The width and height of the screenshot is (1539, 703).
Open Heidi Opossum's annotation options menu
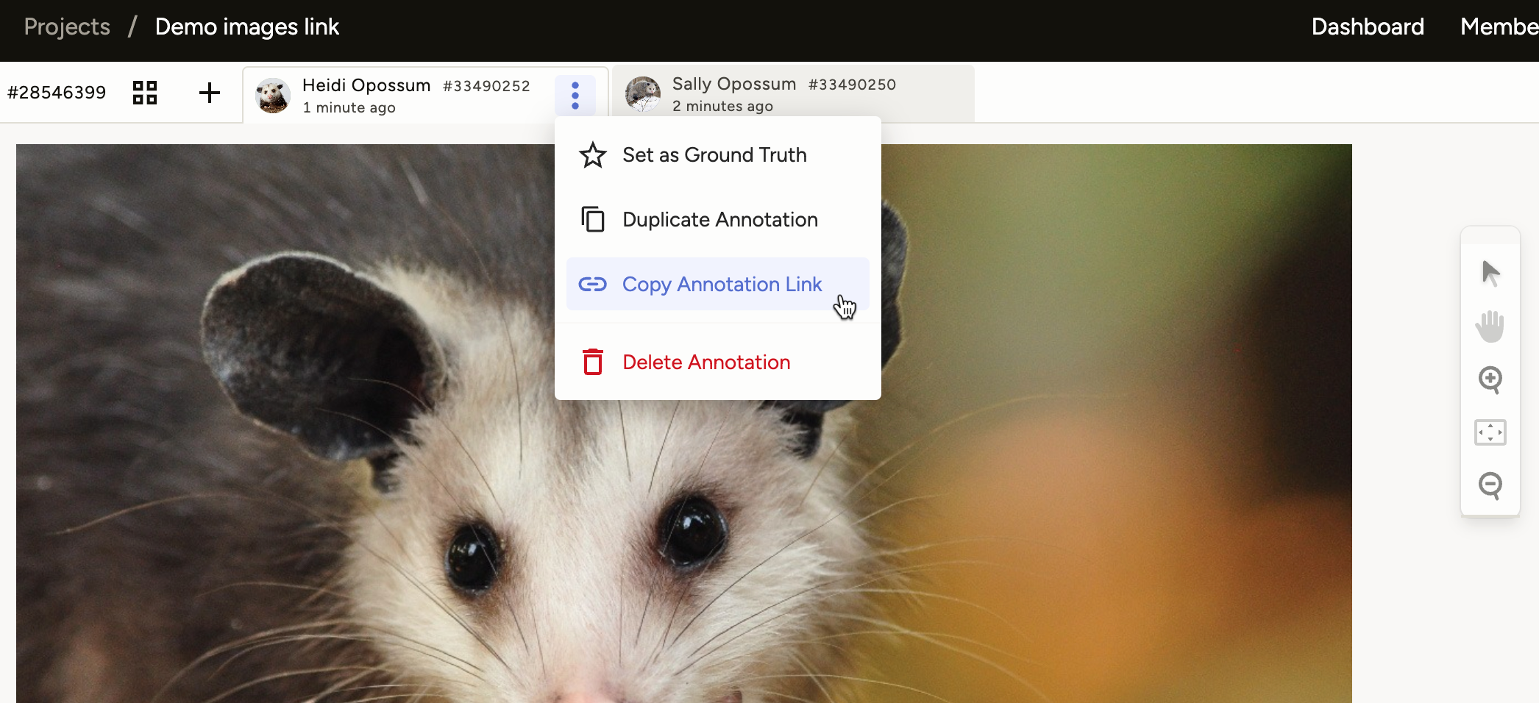click(575, 94)
